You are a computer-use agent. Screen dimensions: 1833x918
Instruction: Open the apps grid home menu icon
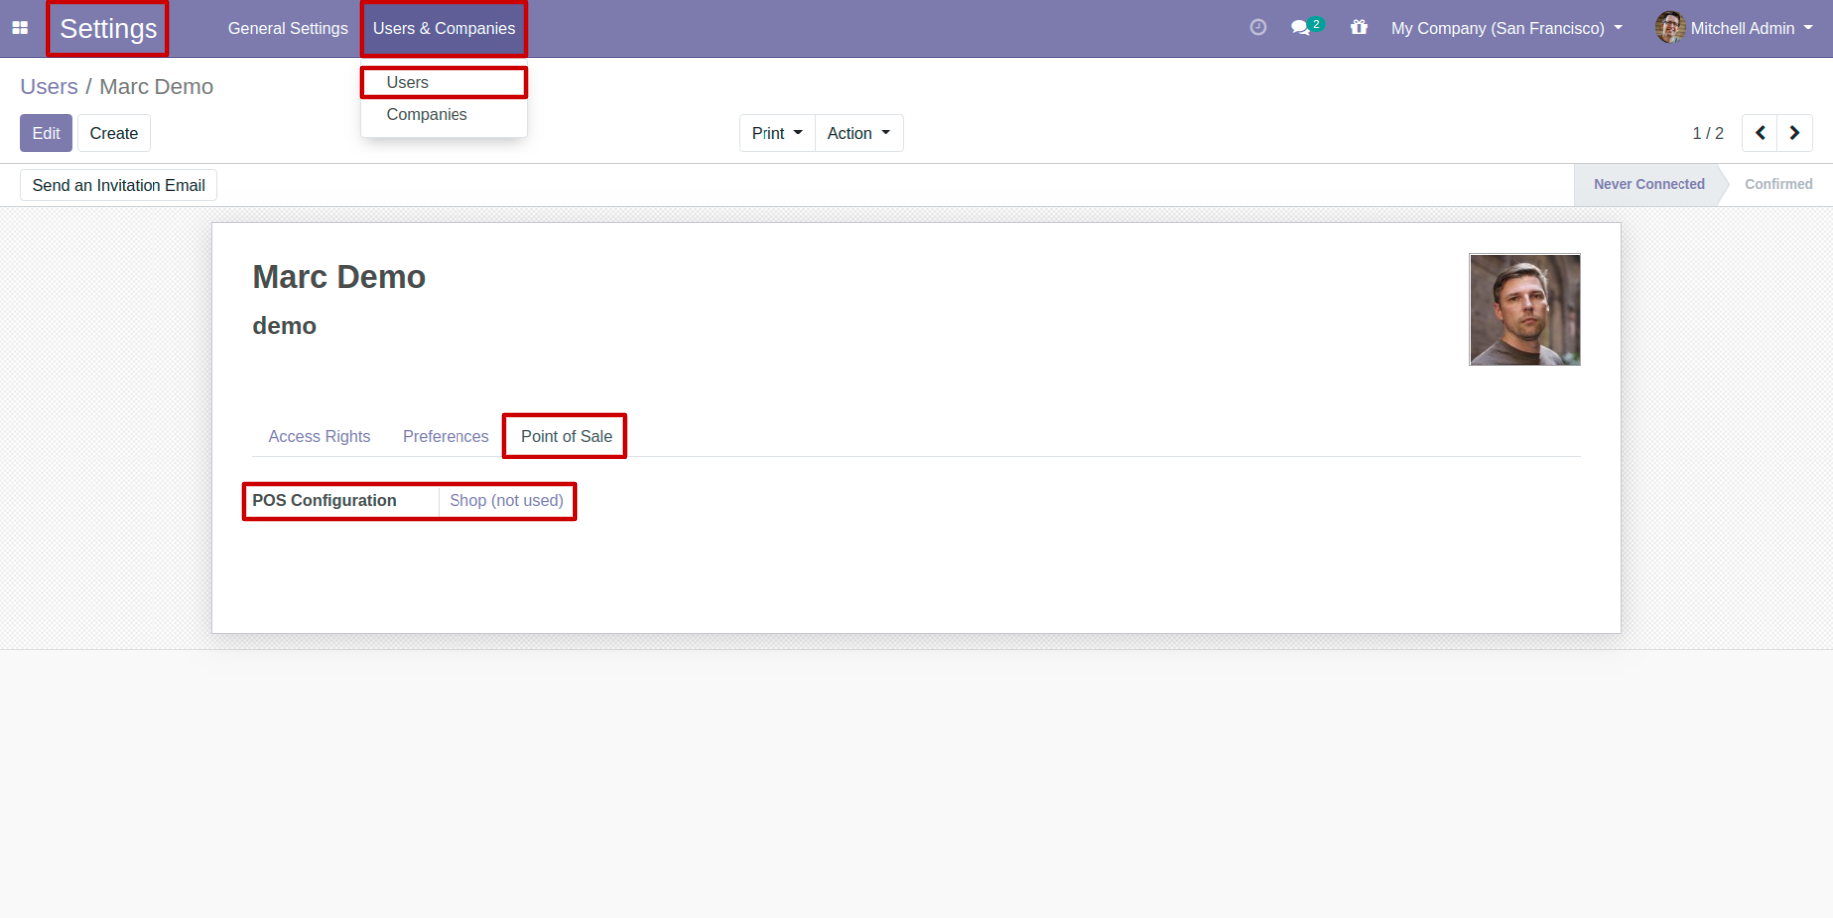(x=20, y=28)
